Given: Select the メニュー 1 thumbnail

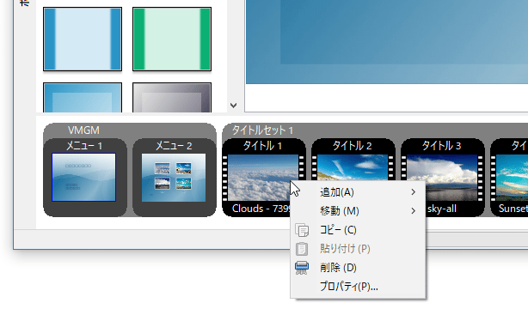Looking at the screenshot, I should click(84, 177).
